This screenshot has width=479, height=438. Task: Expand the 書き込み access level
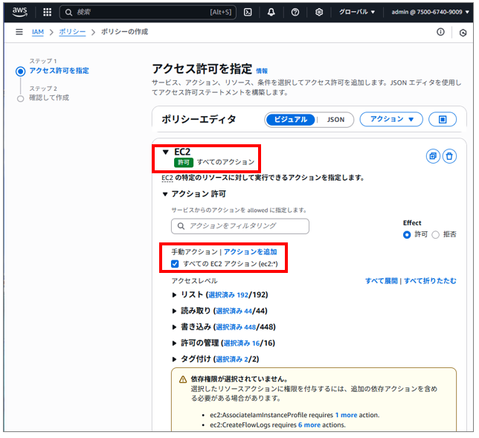pyautogui.click(x=174, y=326)
